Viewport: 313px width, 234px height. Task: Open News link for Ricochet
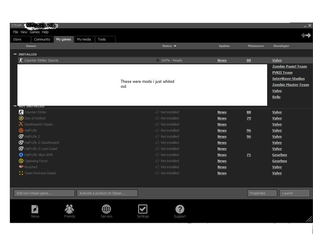[x=222, y=167]
